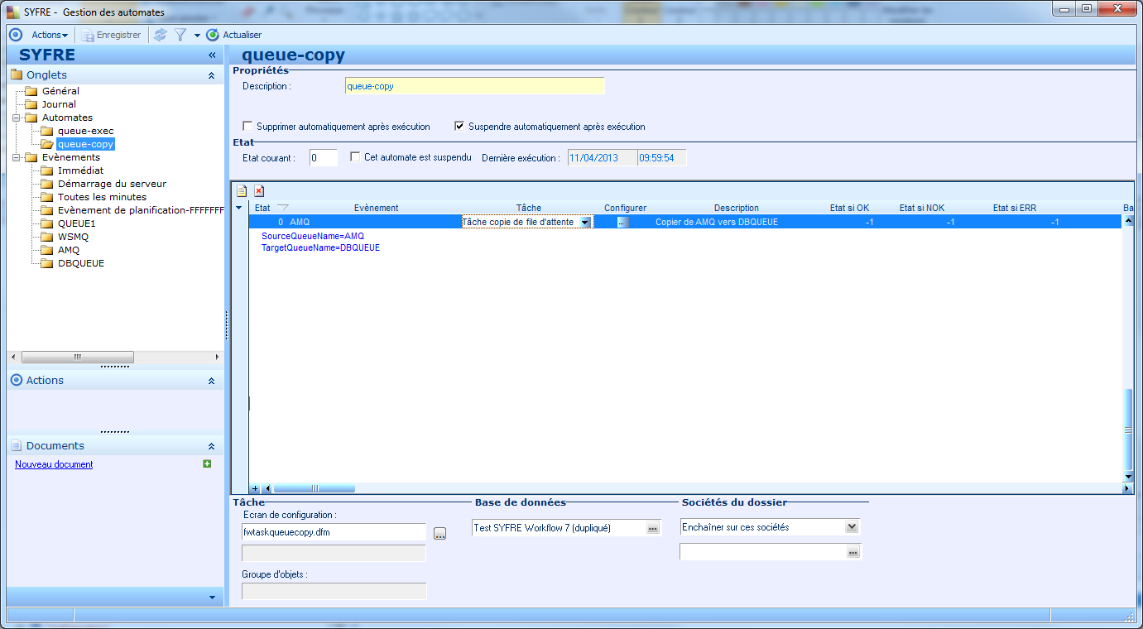Collapse the Automates tree node
Screen dimensions: 1143x629
[16, 118]
